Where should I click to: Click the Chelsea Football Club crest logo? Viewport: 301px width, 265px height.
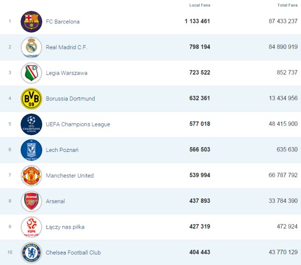click(31, 253)
